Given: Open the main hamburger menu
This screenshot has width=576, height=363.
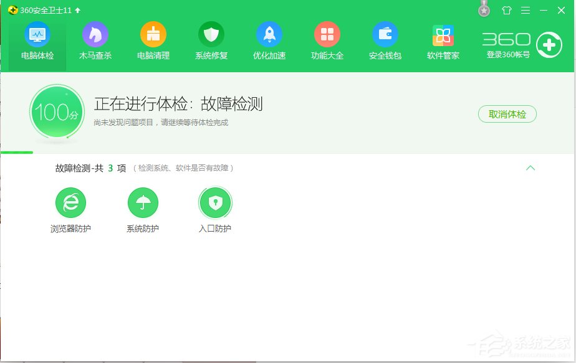Looking at the screenshot, I should pyautogui.click(x=526, y=11).
